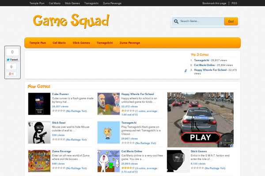
Task: Open Stick Games title in New Games
Action: click(199, 151)
